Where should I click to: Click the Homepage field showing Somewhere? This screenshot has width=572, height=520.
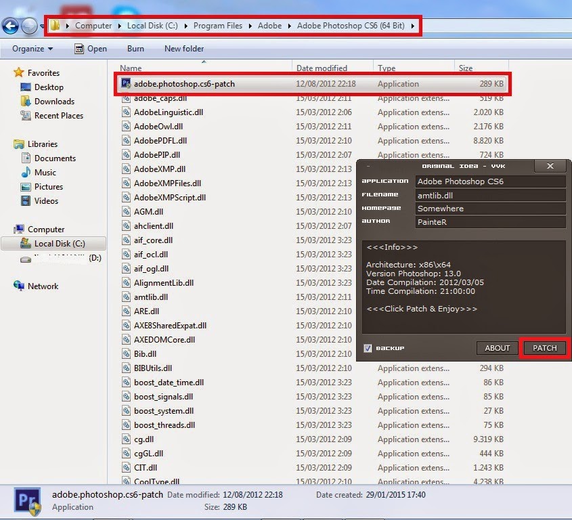[490, 209]
